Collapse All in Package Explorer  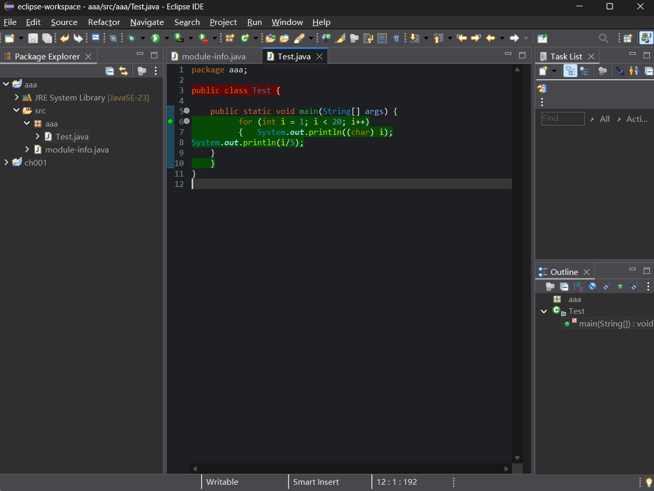click(x=110, y=71)
